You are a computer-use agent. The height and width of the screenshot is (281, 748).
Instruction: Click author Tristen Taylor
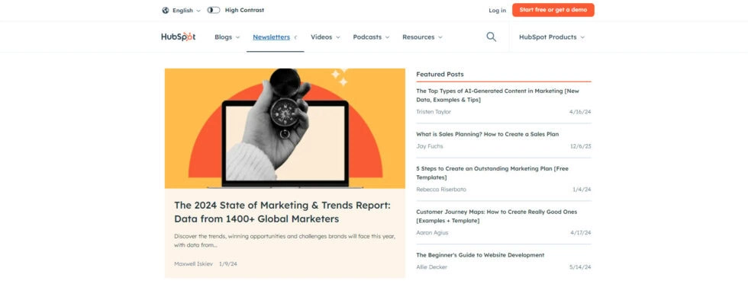point(434,111)
